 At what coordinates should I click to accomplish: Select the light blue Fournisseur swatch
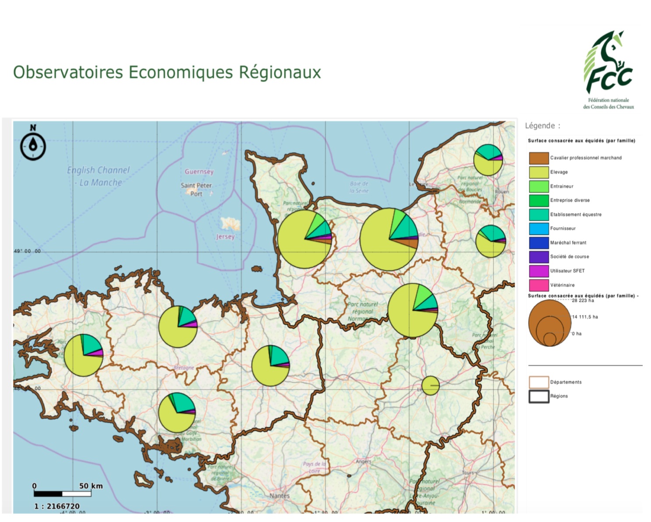click(538, 229)
